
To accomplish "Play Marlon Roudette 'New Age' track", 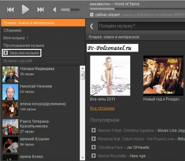I will pos(93,156).
